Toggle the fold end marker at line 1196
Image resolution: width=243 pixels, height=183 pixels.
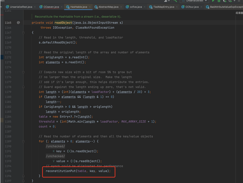[x=23, y=176]
